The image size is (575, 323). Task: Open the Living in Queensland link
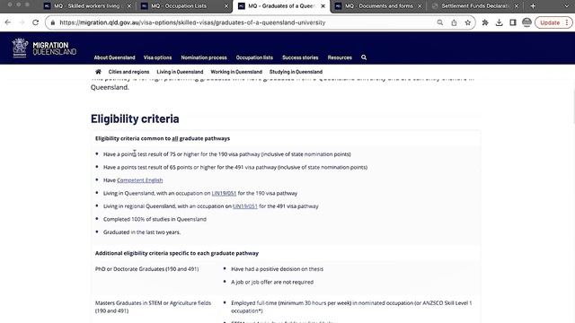[x=180, y=72]
